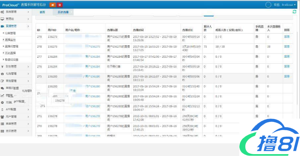
Task: Click the 管理组 monitor icon
Action: [x=3, y=19]
